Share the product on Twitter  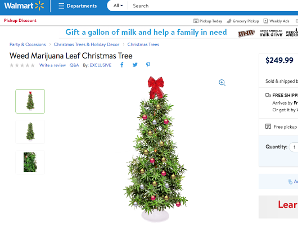135,65
